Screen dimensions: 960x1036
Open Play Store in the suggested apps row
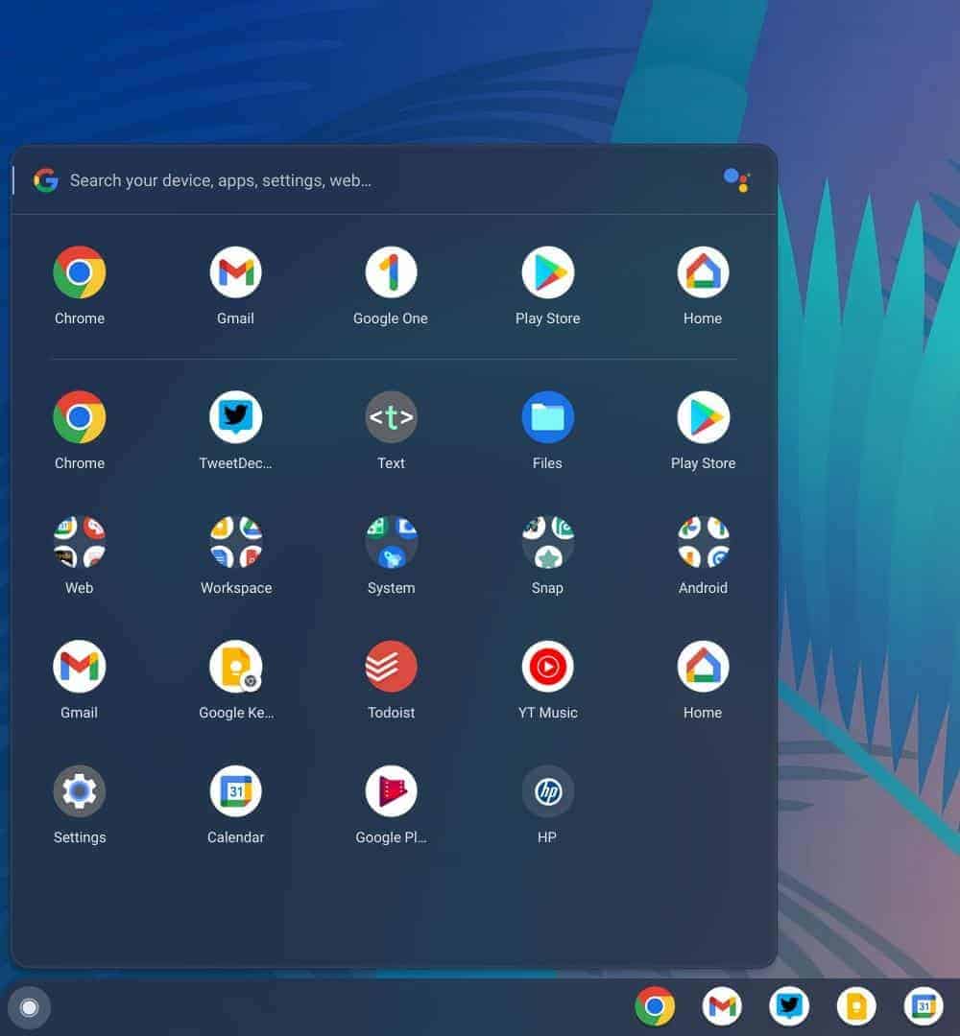click(x=547, y=272)
